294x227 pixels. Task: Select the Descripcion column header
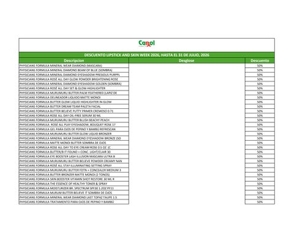click(x=74, y=61)
